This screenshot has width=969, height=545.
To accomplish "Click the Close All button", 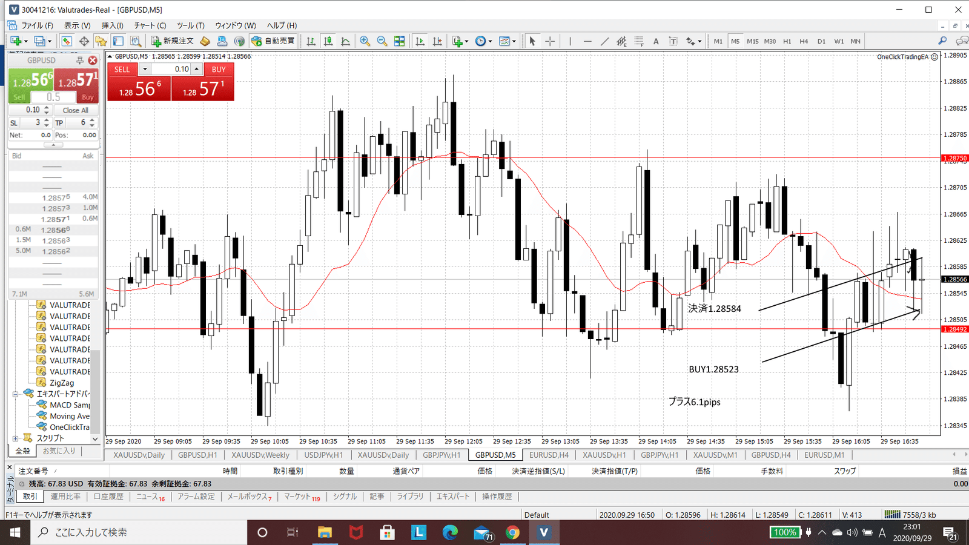I will [x=76, y=110].
